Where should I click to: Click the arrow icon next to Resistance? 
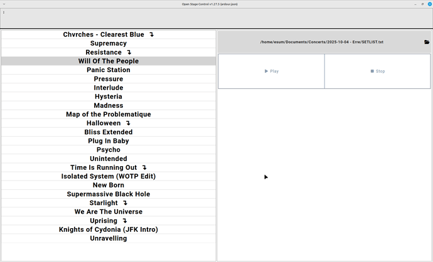129,53
